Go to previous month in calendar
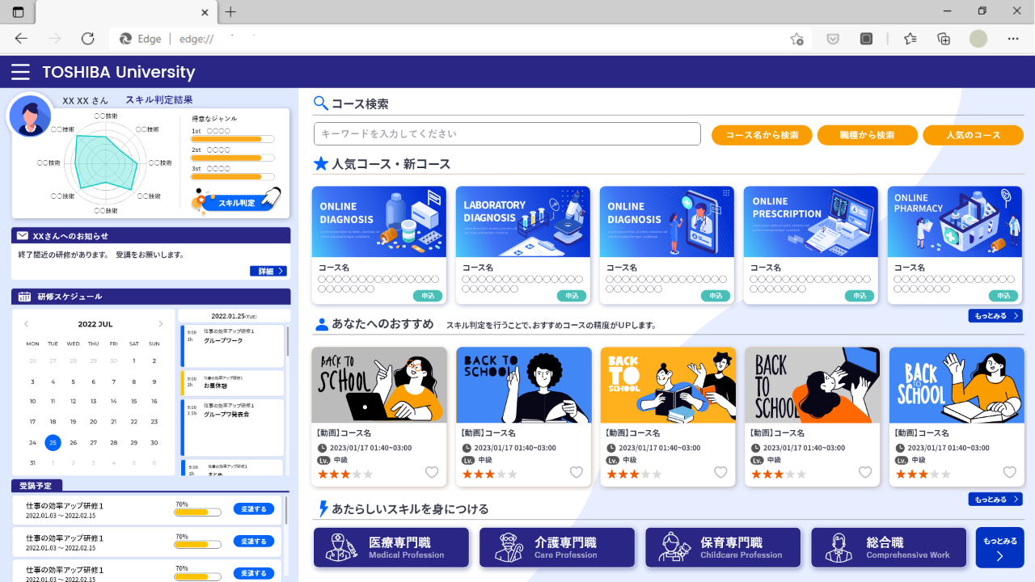The image size is (1035, 582). point(27,324)
